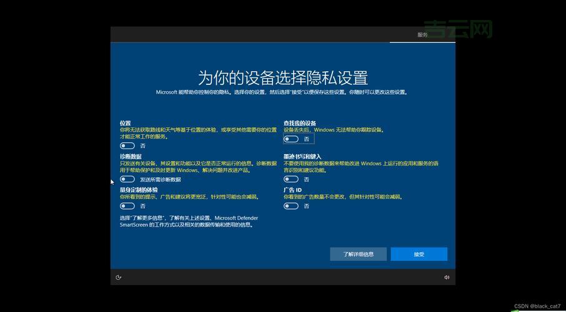Toggle the 广告 ID advertising switch
This screenshot has height=312, width=566.
pos(291,206)
